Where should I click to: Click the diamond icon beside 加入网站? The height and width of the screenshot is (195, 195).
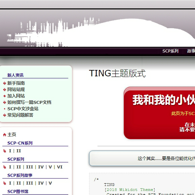(x=4, y=96)
